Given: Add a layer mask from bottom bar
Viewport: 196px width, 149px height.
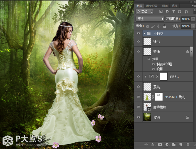Looking at the screenshot, I should pos(160,145).
